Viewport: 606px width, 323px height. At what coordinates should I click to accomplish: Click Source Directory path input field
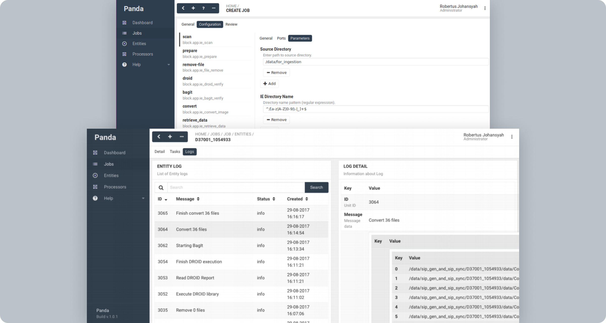[376, 62]
